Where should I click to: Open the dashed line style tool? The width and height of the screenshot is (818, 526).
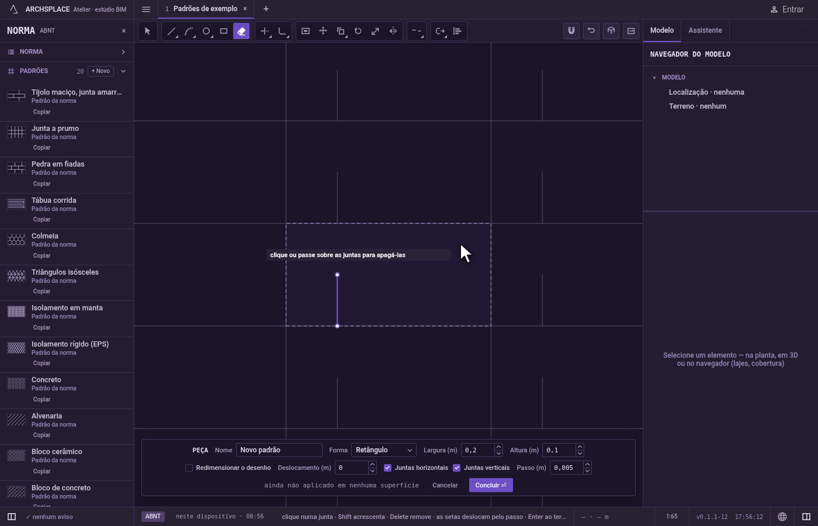pyautogui.click(x=416, y=31)
